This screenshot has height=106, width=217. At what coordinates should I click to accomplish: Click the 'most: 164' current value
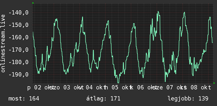(x=24, y=99)
